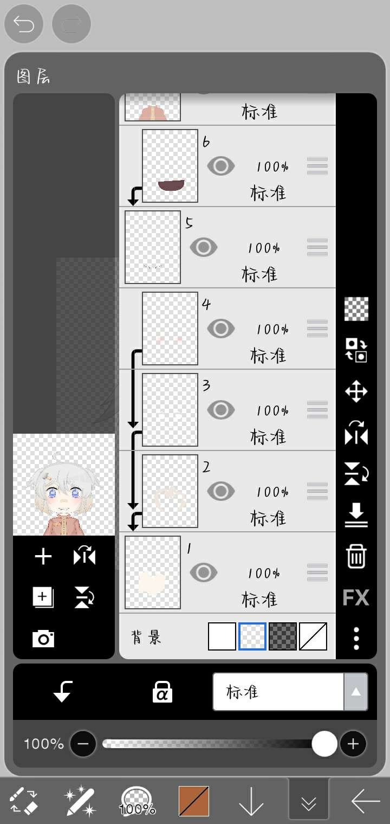Merge layer down with download arrow icon
390x824 pixels.
pos(356,516)
